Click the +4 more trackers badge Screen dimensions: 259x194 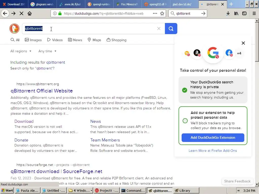[239, 53]
